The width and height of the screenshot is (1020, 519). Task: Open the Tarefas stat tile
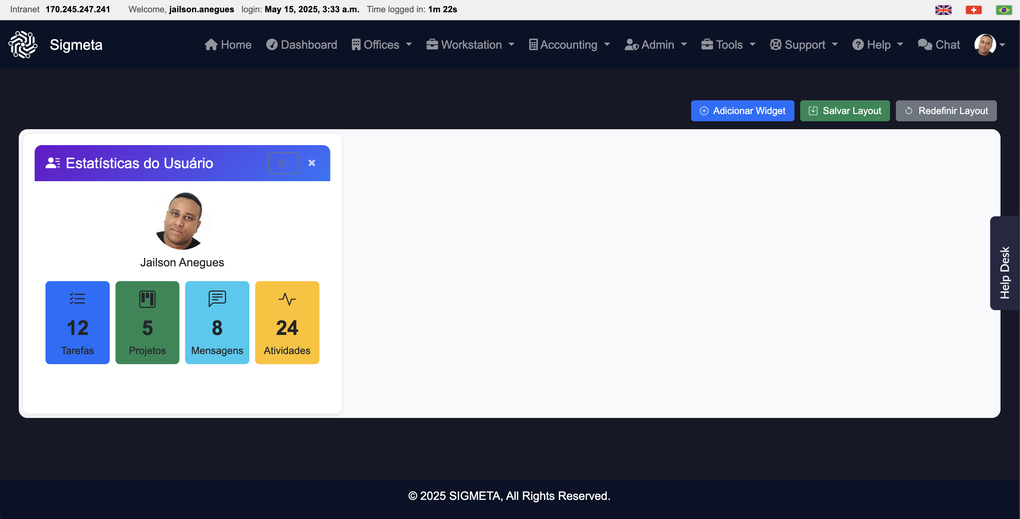click(77, 322)
